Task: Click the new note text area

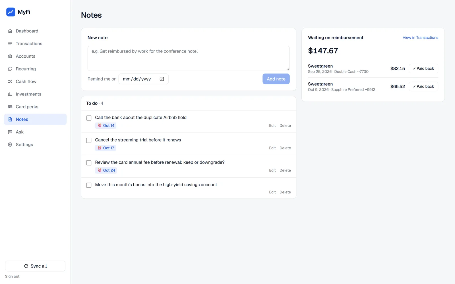Action: coord(189,58)
